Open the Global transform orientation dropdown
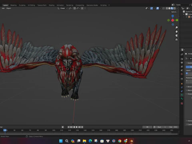Image resolution: width=192 pixels, height=144 pixels. (62, 8)
